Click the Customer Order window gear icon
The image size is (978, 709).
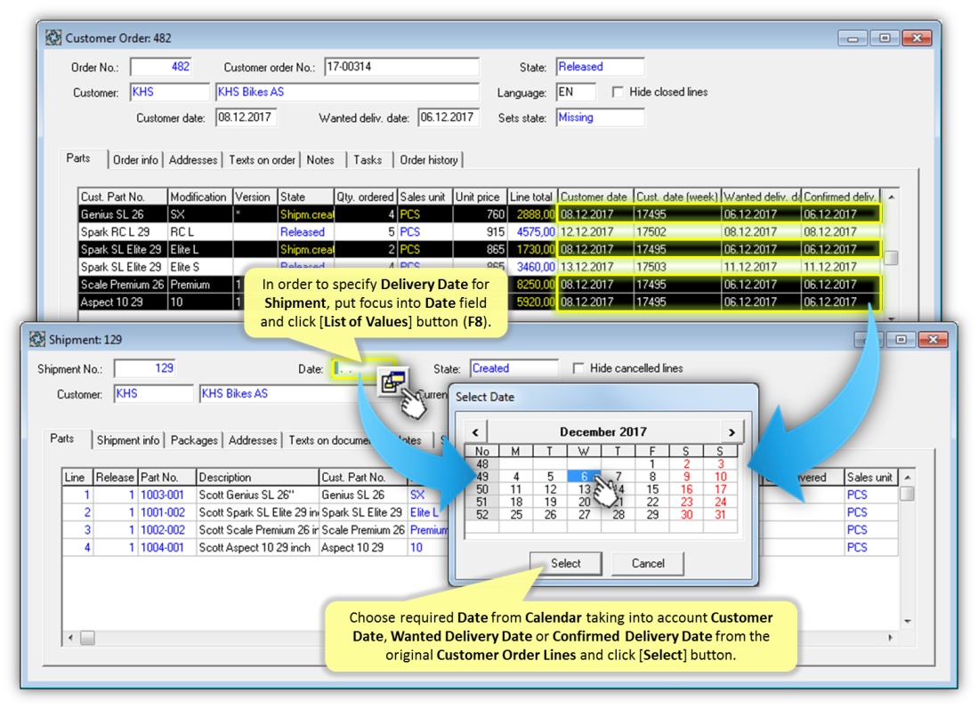(x=53, y=37)
